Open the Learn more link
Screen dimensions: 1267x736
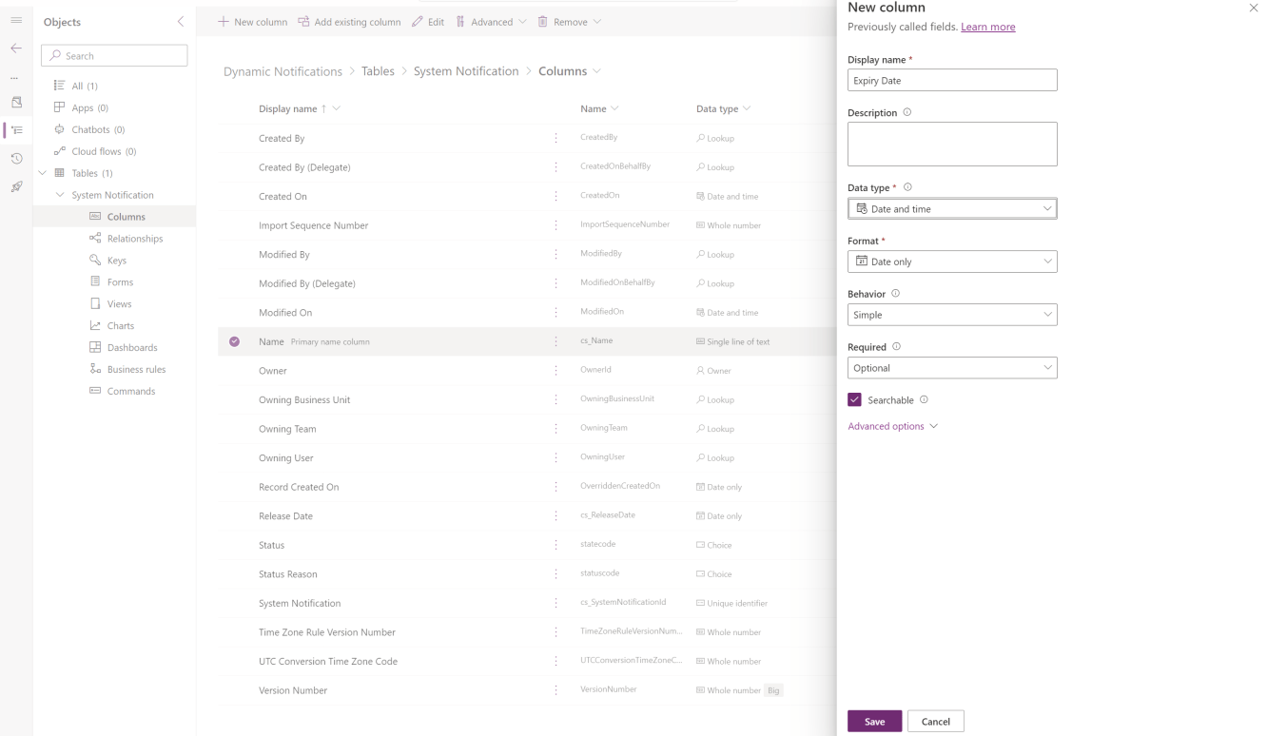988,27
